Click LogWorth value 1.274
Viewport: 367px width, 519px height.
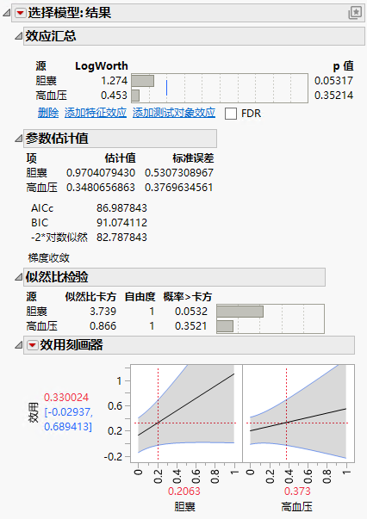tap(114, 80)
